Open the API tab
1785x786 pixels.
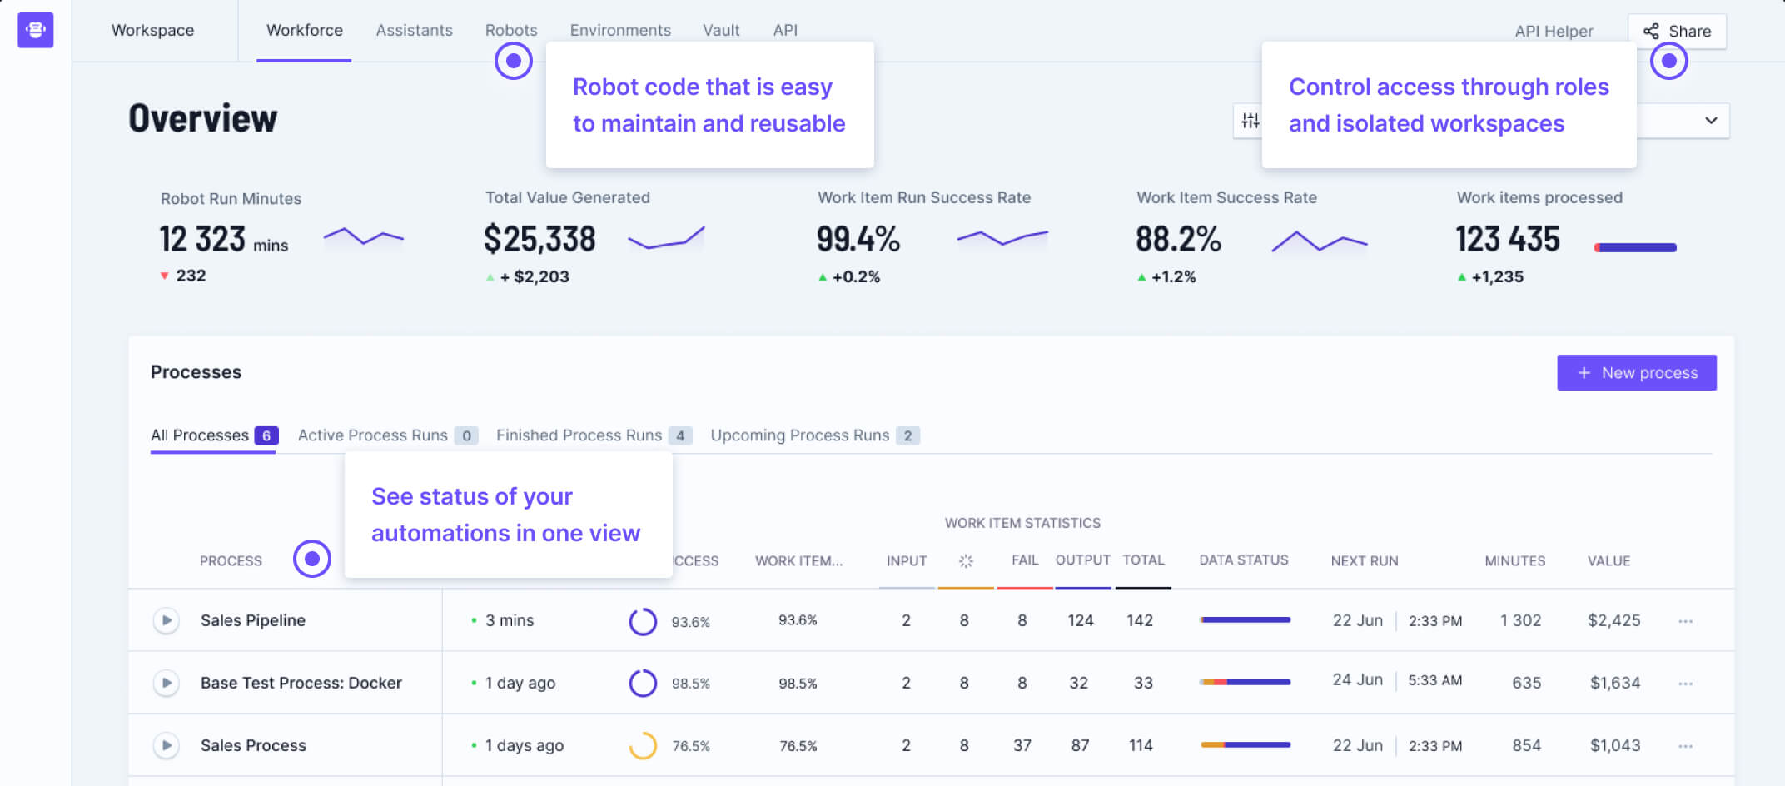tap(785, 31)
